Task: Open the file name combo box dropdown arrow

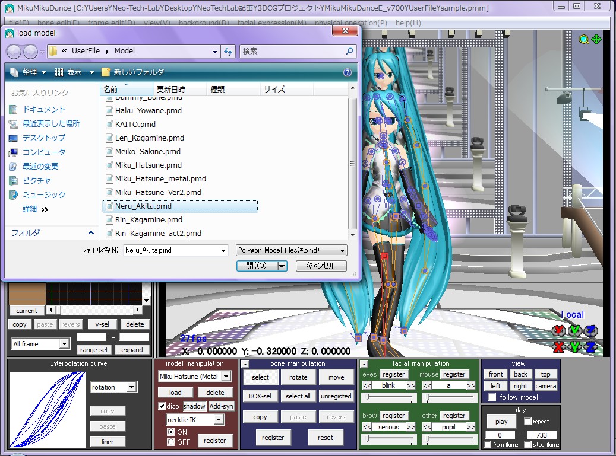Action: coord(223,250)
